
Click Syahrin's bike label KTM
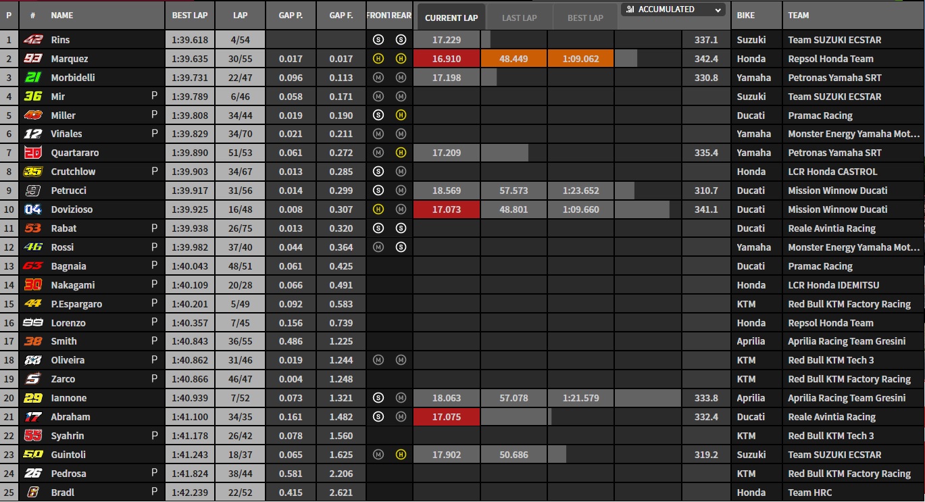point(746,436)
